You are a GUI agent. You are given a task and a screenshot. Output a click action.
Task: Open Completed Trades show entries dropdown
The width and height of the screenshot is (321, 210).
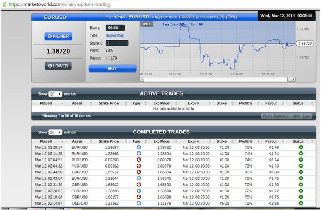click(x=55, y=132)
